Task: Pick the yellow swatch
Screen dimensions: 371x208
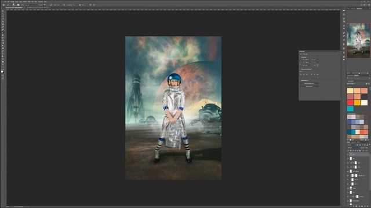Action: pos(350,91)
